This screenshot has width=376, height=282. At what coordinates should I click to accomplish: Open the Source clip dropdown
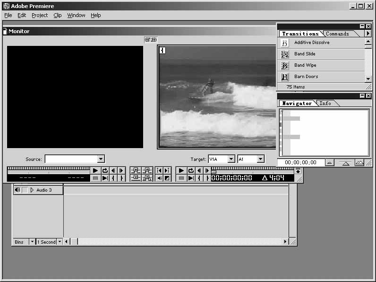[x=101, y=159]
